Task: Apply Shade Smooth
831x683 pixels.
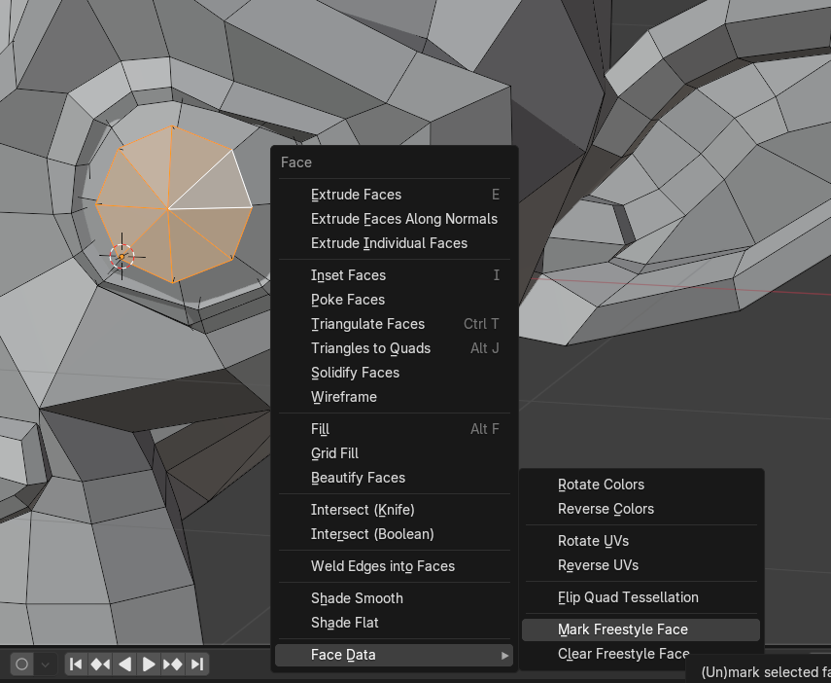Action: pos(394,598)
